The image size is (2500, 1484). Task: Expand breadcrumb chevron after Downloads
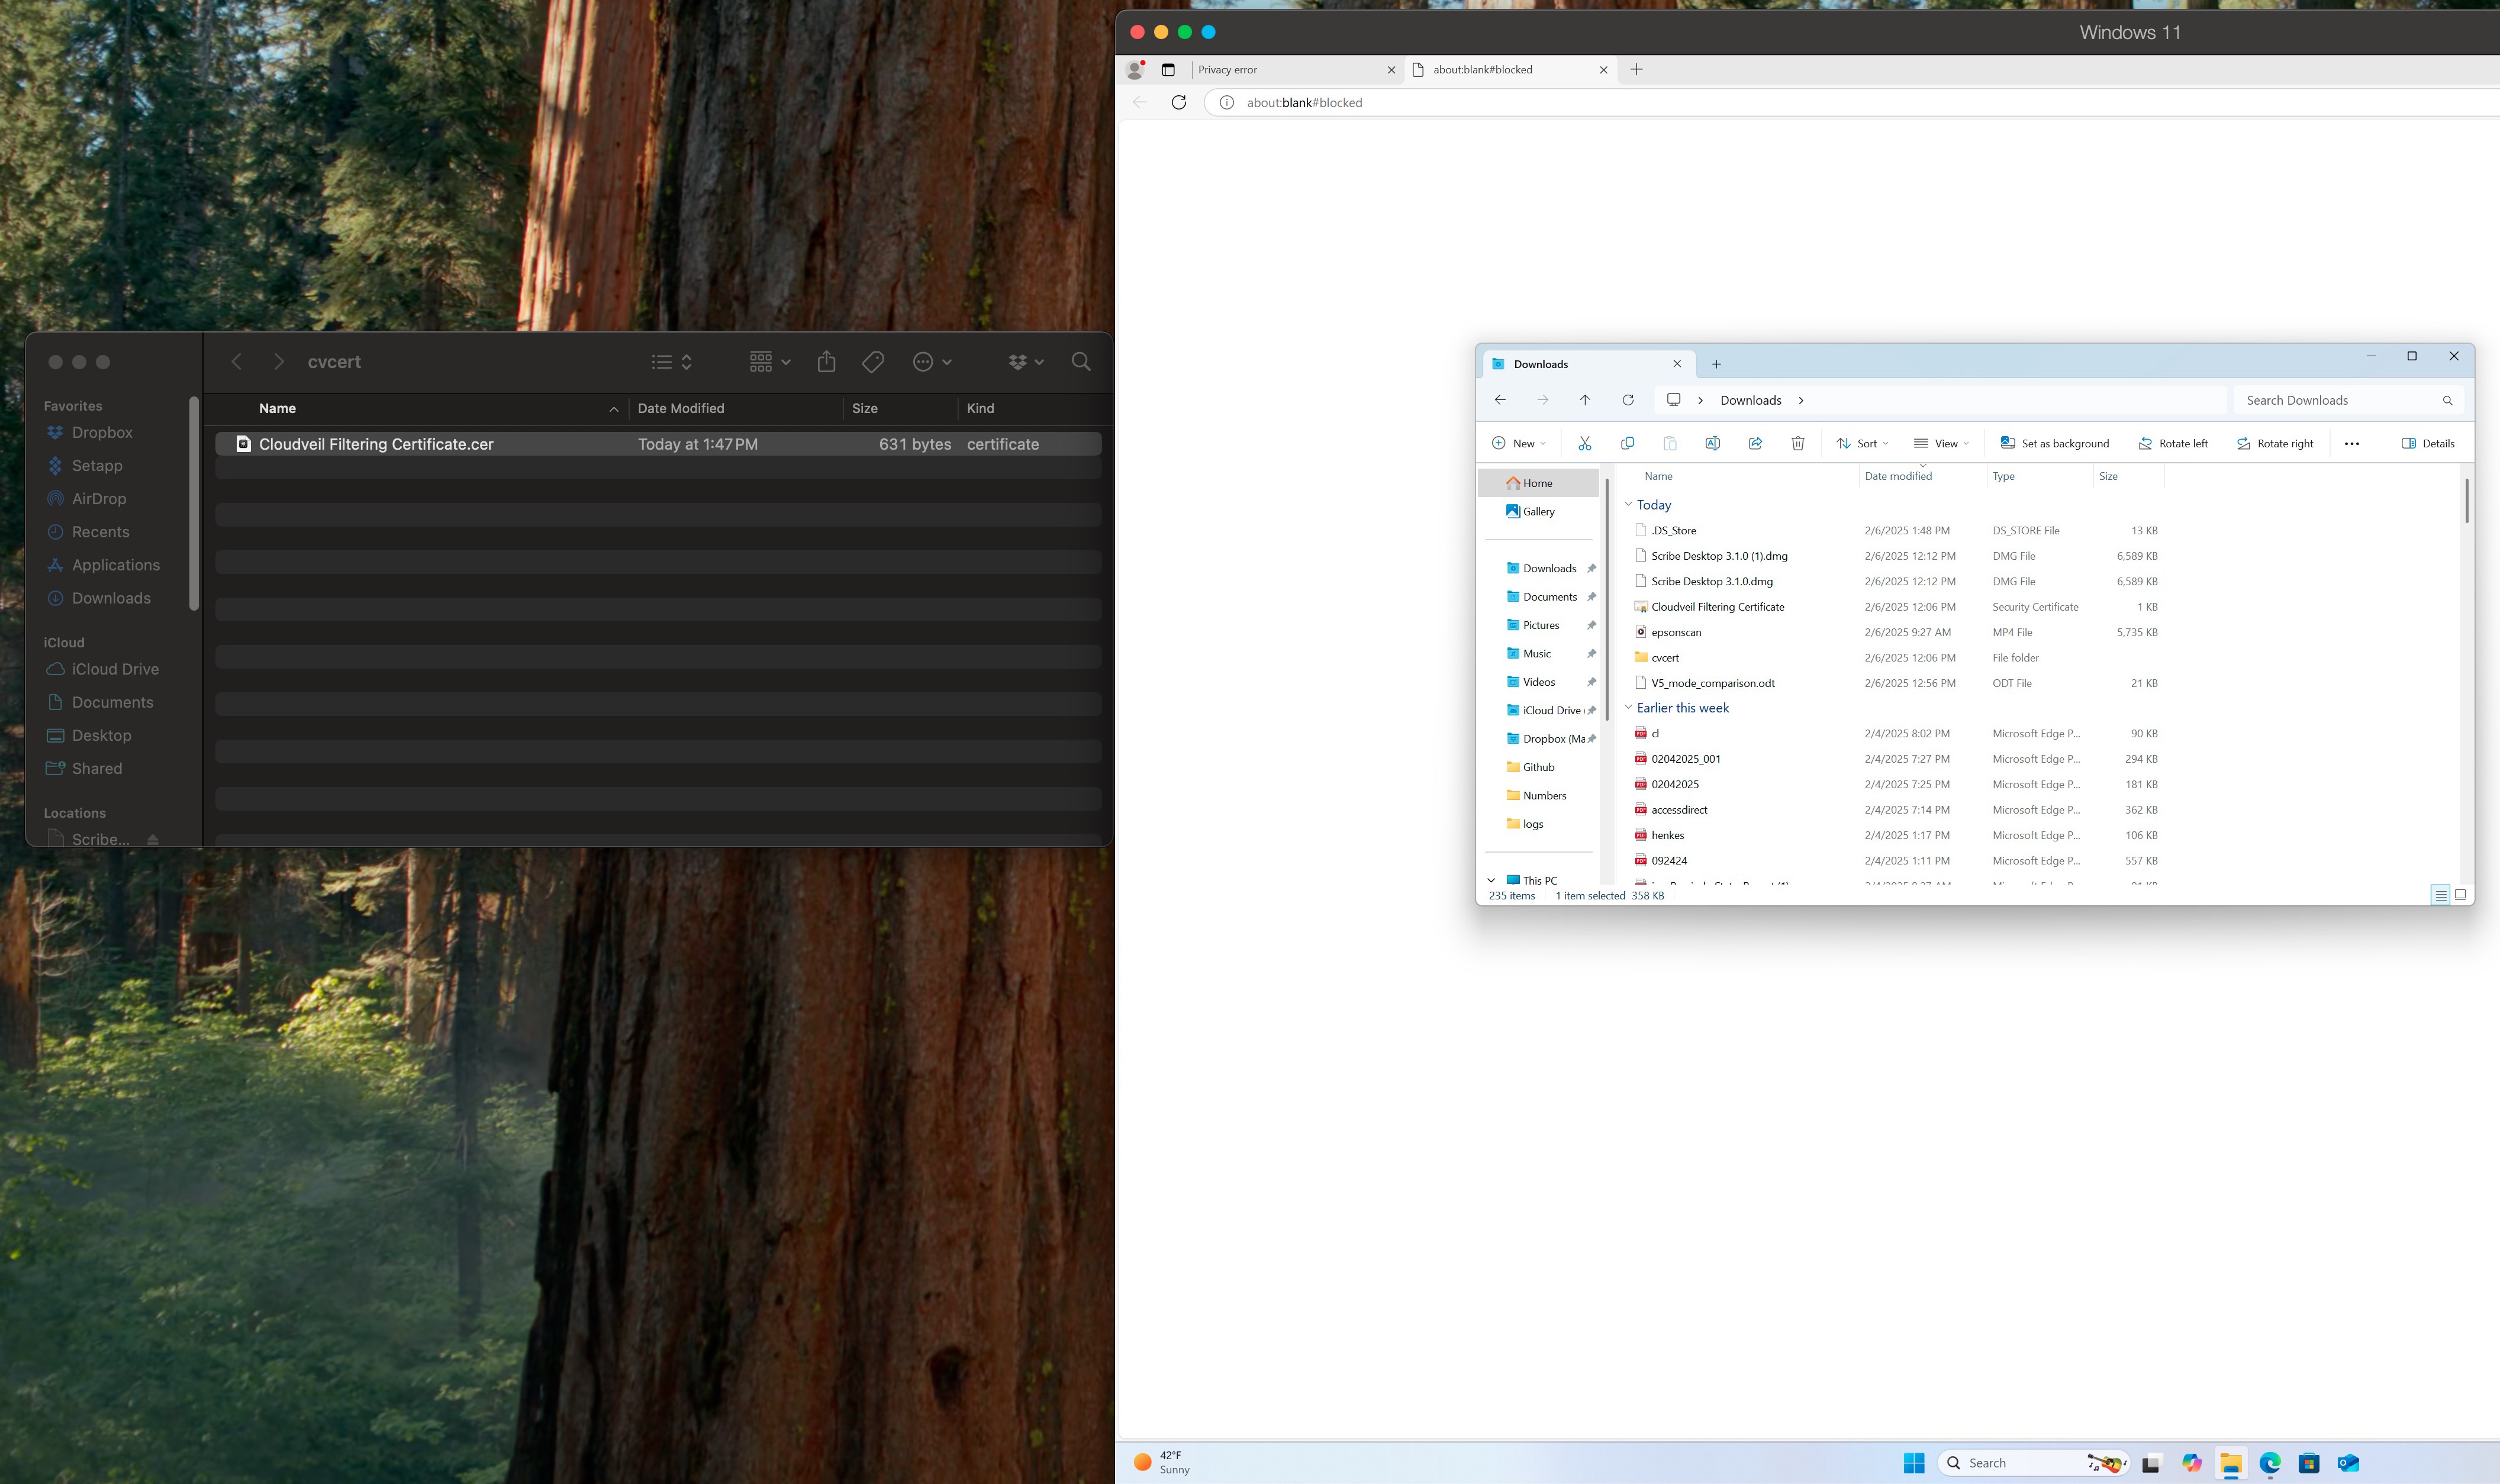coord(1801,400)
